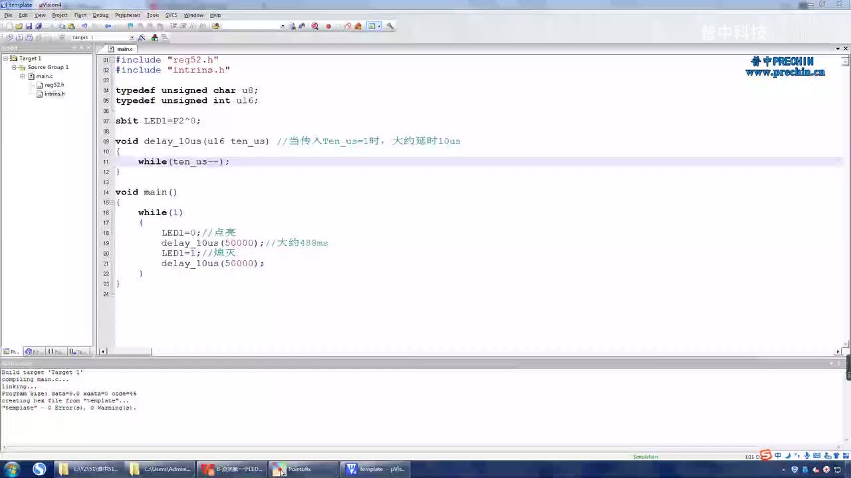
Task: Navigate backwards with the blue arrow icon
Action: click(x=108, y=26)
